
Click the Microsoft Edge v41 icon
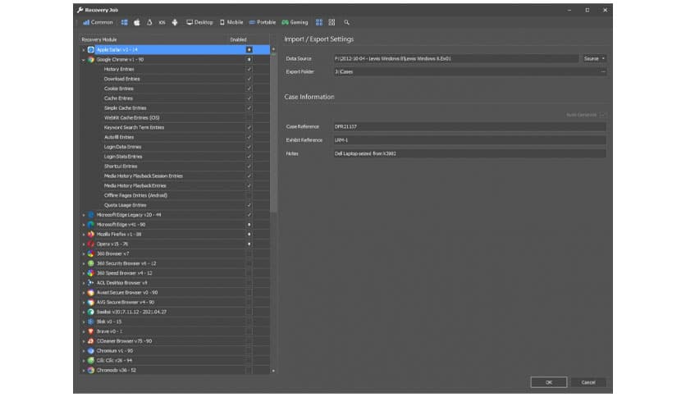(x=91, y=224)
